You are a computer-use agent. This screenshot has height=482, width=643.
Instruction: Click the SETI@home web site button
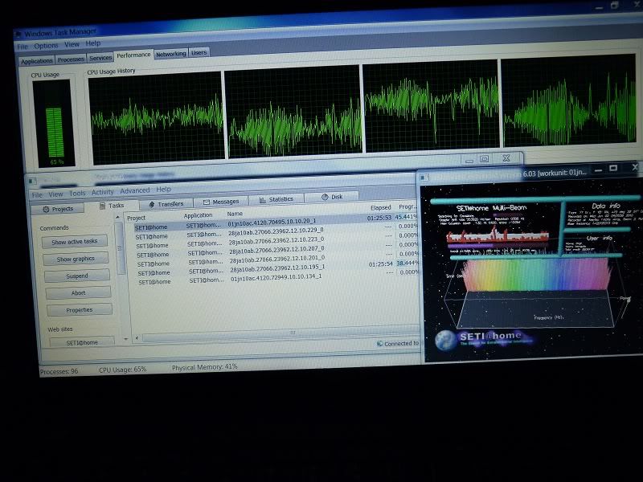coord(81,342)
